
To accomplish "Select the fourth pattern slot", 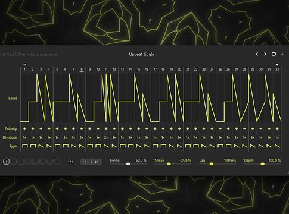I will click(28, 162).
